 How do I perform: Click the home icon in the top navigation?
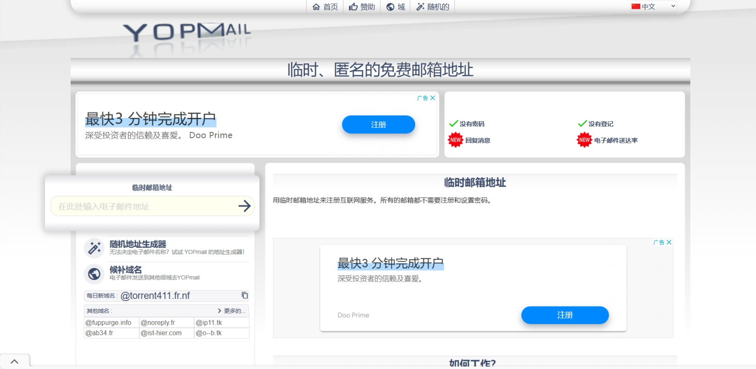pyautogui.click(x=316, y=7)
